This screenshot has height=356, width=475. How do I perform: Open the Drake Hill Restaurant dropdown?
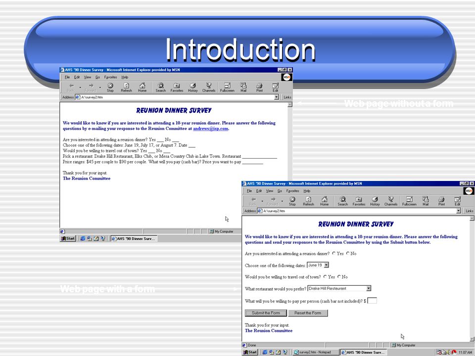point(368,288)
